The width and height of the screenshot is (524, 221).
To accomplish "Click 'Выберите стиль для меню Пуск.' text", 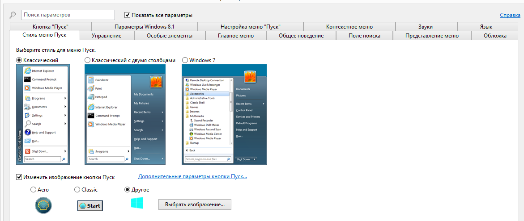I will (x=56, y=50).
